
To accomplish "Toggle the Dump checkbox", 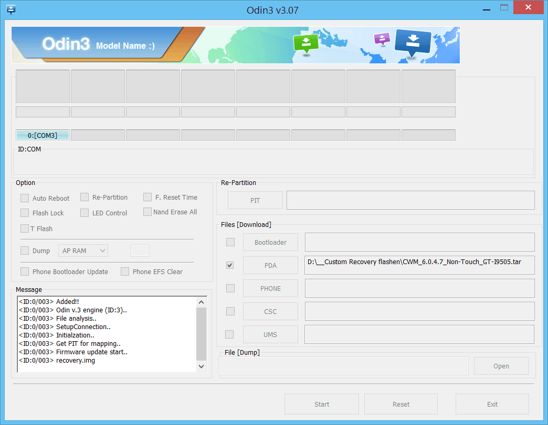I will [25, 250].
